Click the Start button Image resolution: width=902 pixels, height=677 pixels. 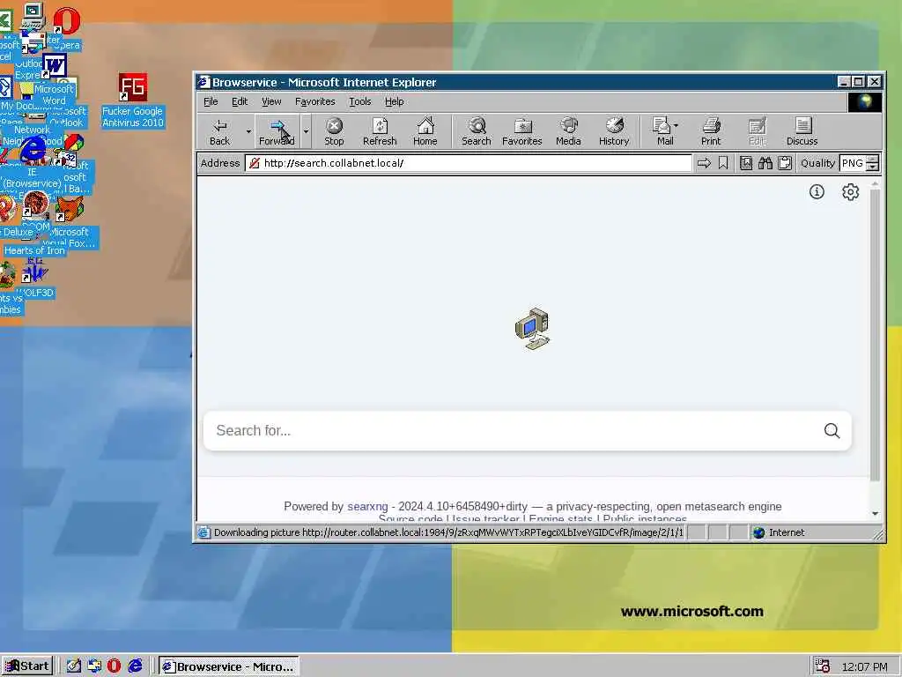click(27, 666)
